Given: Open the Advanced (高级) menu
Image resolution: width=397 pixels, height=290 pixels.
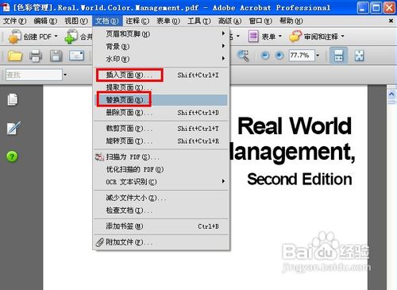Looking at the screenshot, I should [229, 21].
